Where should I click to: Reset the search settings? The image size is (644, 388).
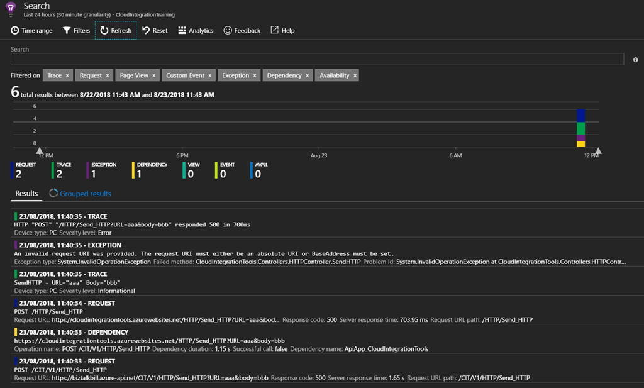pyautogui.click(x=155, y=30)
